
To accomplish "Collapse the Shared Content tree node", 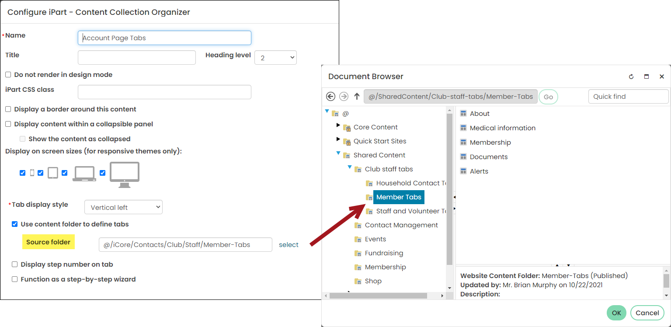I will pos(338,153).
